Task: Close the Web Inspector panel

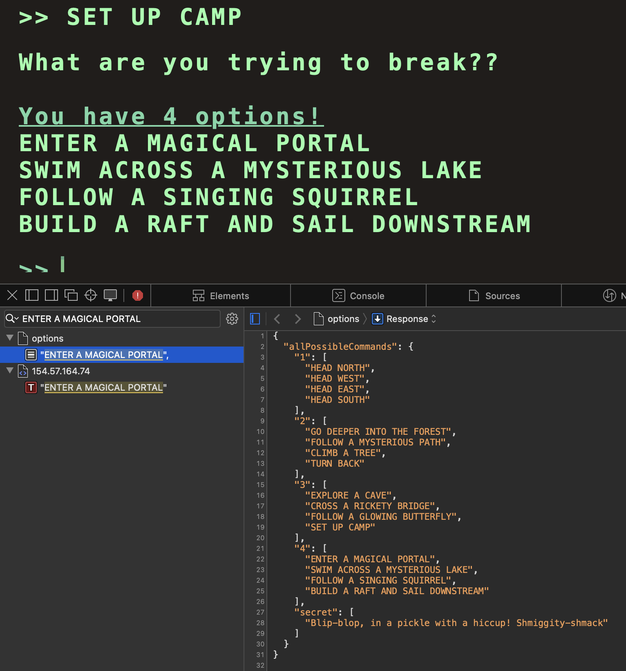Action: (x=12, y=295)
